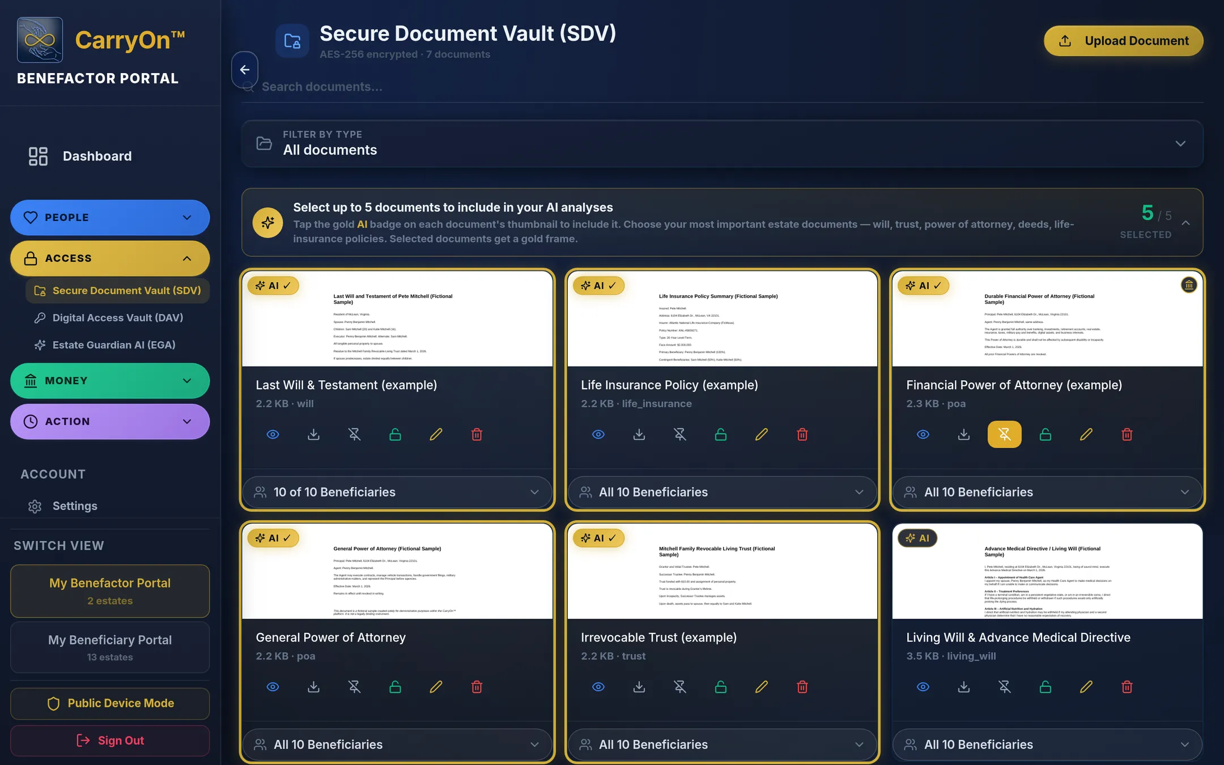This screenshot has height=765, width=1224.
Task: Open Digital Access Vault (DAV)
Action: point(117,318)
